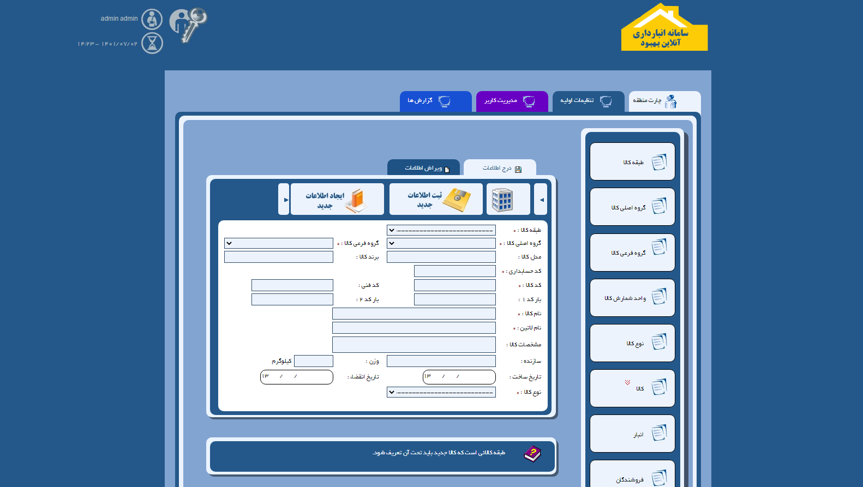Click the person-with-keys icon in header

pyautogui.click(x=188, y=25)
